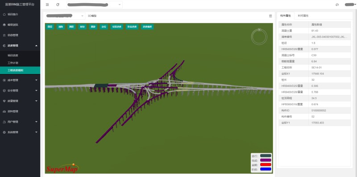This screenshot has height=177, width=357.
Task: Open the top project selector dropdown
Action: pos(95,4)
